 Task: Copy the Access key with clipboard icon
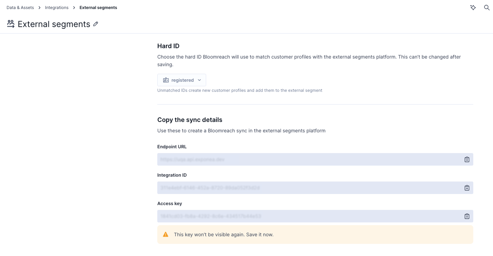(x=467, y=216)
